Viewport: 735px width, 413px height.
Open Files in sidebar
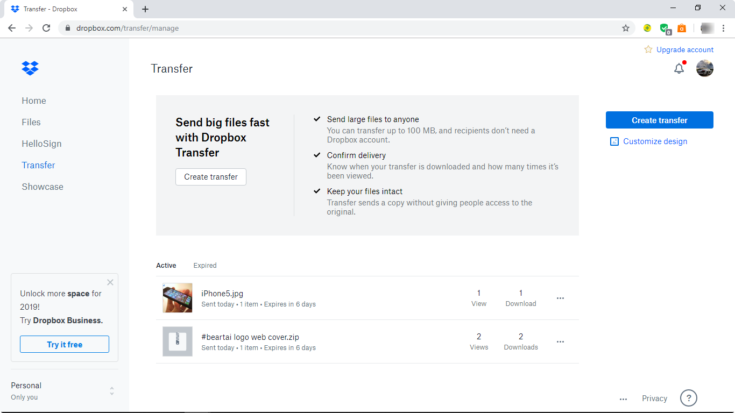pos(31,122)
